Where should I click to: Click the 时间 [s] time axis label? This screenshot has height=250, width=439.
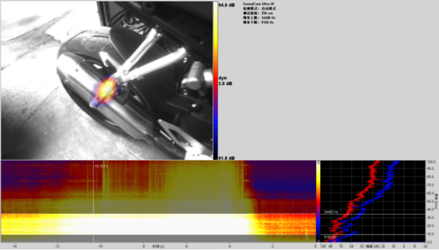click(159, 246)
